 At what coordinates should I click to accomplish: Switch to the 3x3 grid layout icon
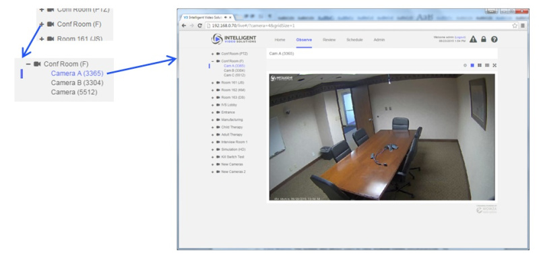click(487, 65)
